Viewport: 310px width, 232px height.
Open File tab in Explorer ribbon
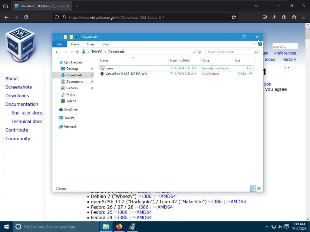pos(60,44)
